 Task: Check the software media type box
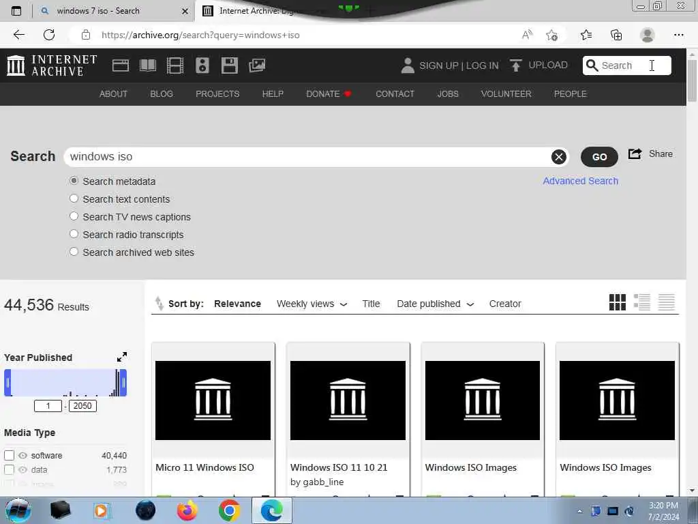[x=9, y=455]
